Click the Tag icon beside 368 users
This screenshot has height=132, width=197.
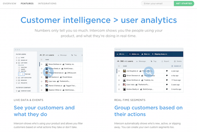152,61
